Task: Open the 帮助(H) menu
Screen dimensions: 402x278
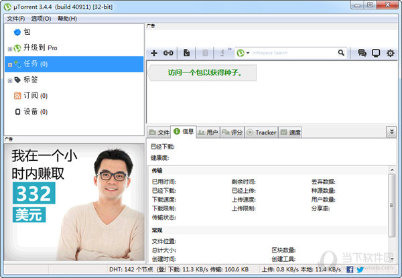Action: click(x=67, y=19)
